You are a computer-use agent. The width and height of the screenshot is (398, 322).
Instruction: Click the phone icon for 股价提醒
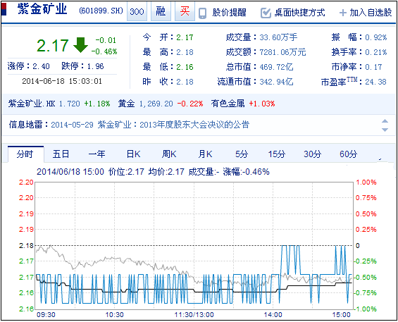point(202,13)
